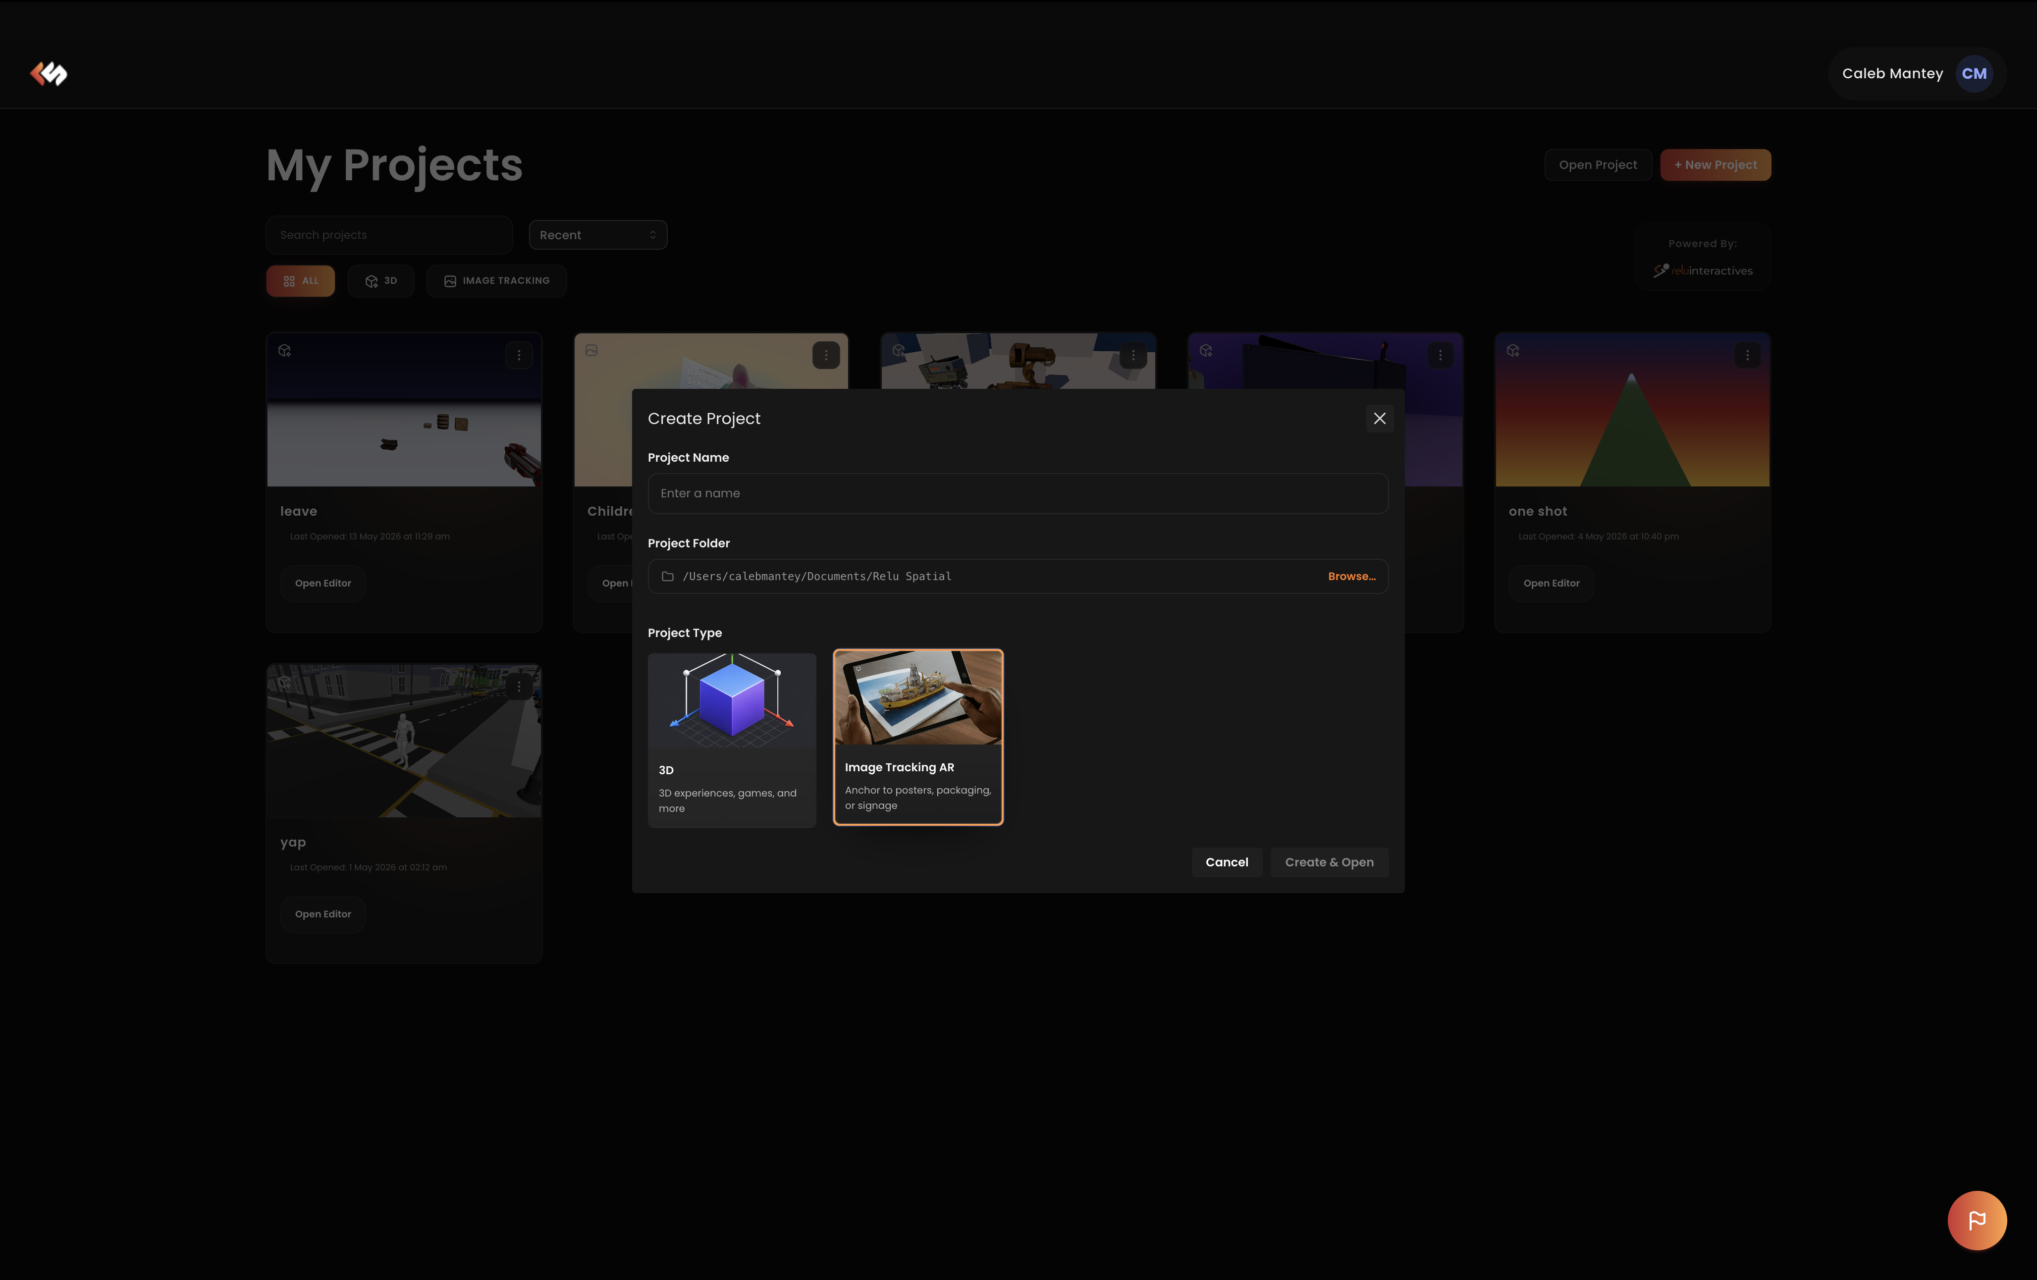Cancel project creation
Image resolution: width=2037 pixels, height=1280 pixels.
coord(1227,862)
